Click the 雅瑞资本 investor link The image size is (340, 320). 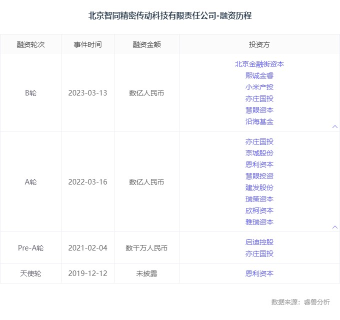point(259,222)
